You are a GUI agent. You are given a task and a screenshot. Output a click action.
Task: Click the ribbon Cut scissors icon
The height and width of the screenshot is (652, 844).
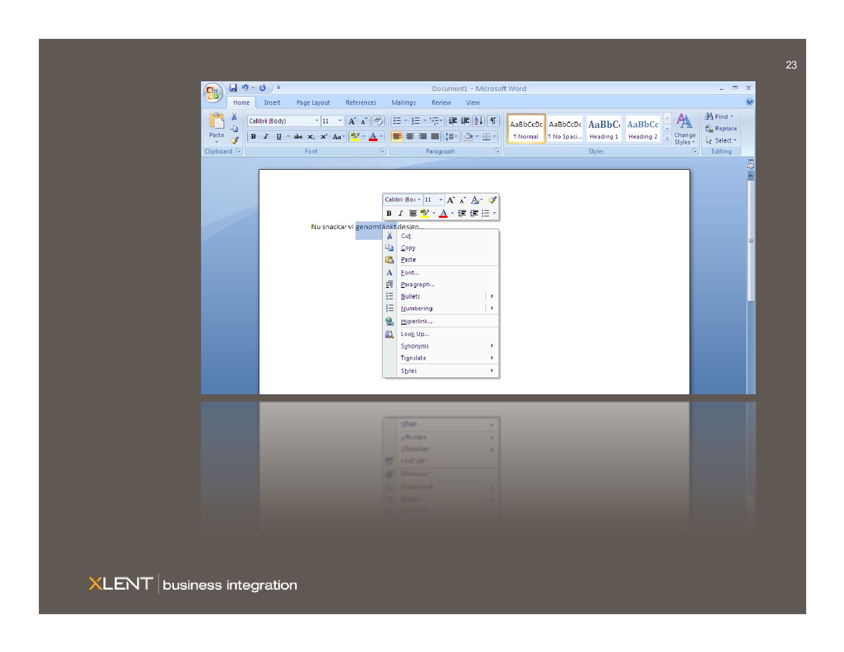[234, 117]
